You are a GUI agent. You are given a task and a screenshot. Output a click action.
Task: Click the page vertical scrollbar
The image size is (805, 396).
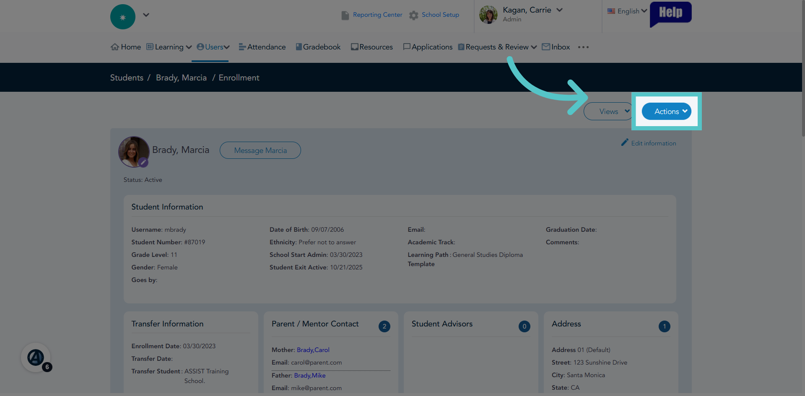[x=803, y=68]
